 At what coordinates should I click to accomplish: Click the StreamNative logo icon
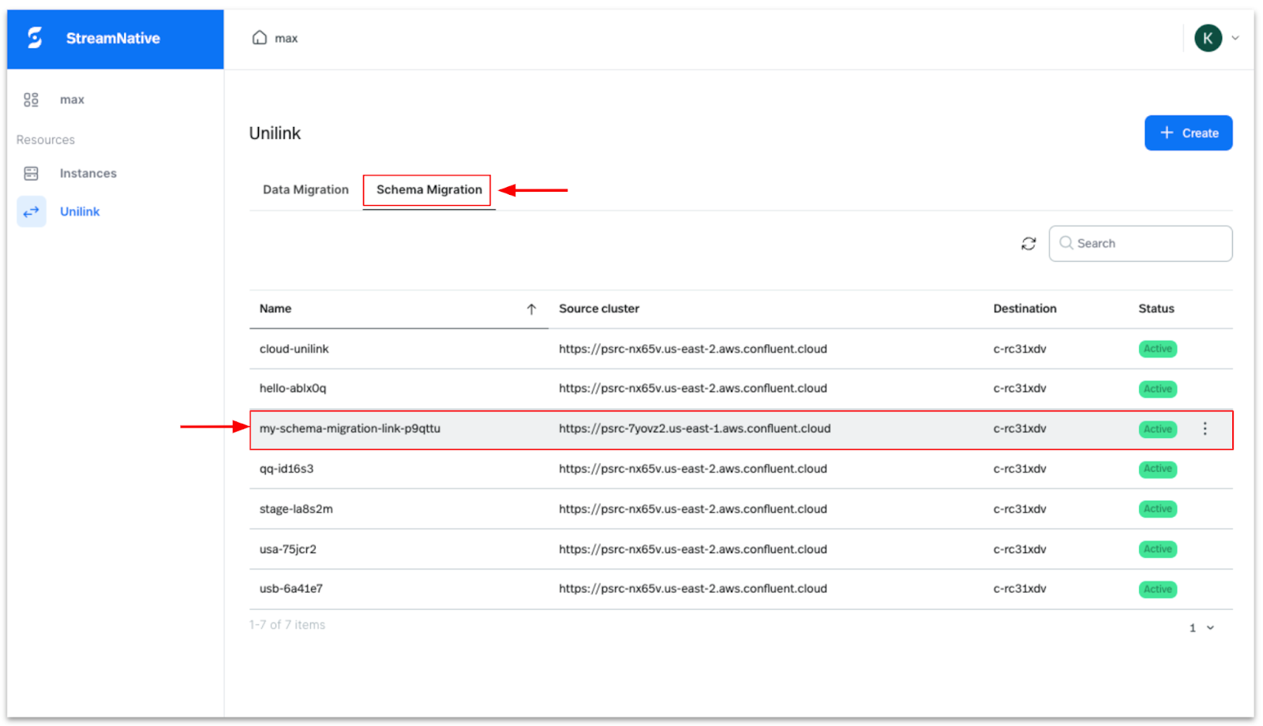(35, 38)
